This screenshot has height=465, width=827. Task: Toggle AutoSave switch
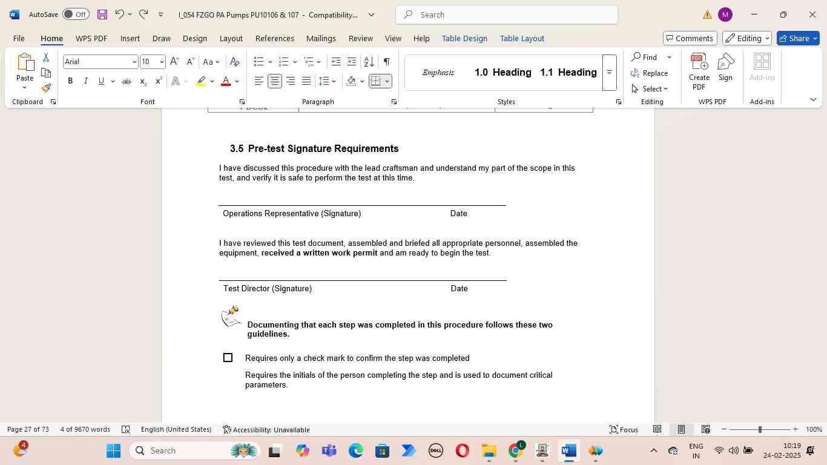(x=76, y=15)
